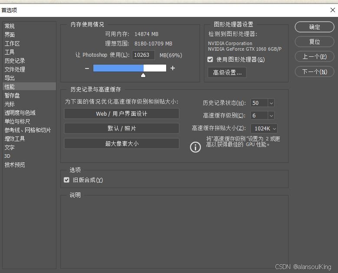
Task: Click the memory slider triangle handle
Action: [143, 75]
